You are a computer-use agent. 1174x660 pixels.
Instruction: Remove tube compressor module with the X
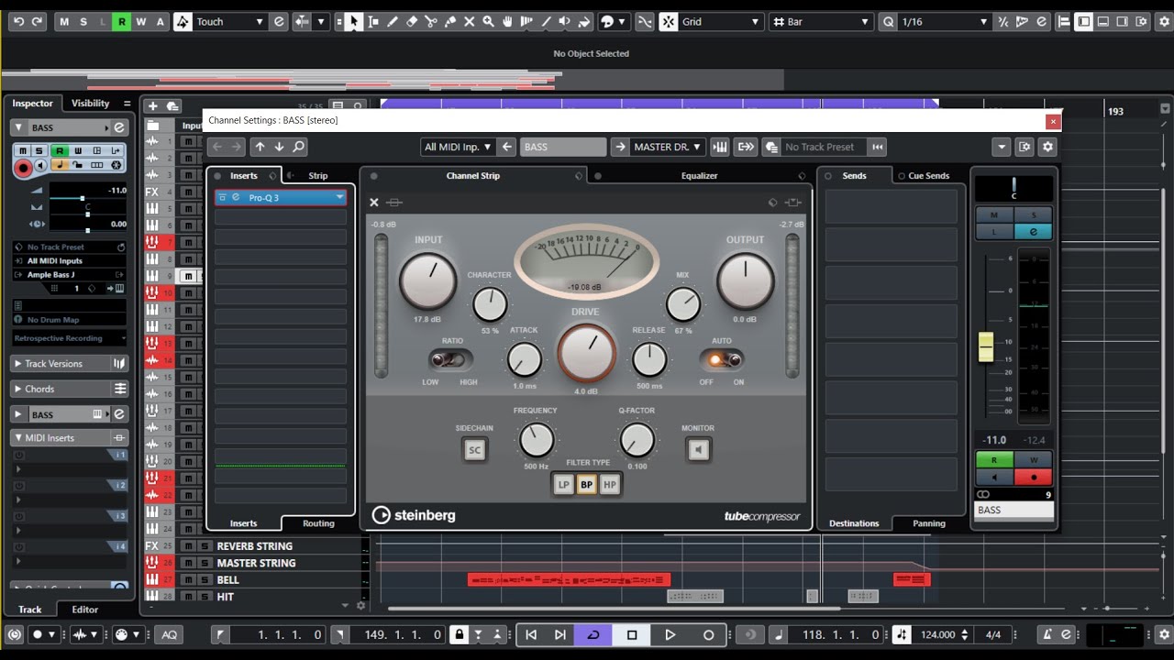pos(374,203)
